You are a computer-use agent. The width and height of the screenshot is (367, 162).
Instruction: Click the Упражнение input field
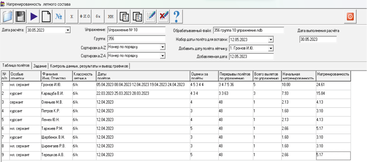tap(137, 30)
